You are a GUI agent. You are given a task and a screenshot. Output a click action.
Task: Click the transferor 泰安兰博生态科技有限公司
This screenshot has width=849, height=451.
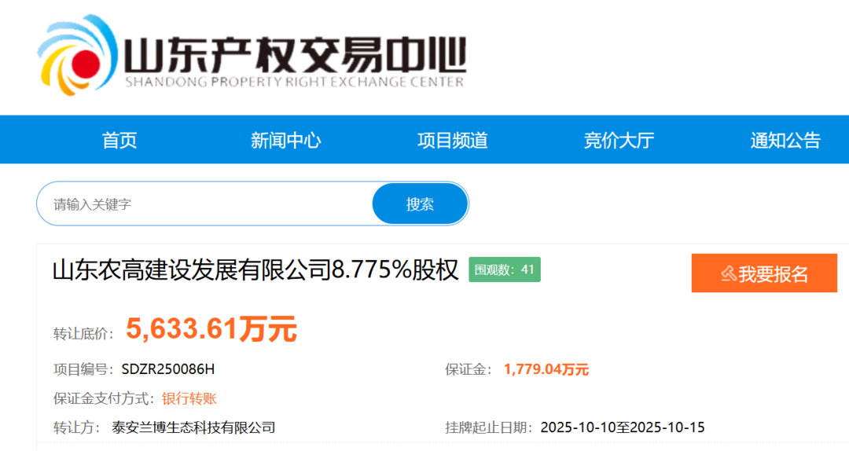point(193,427)
